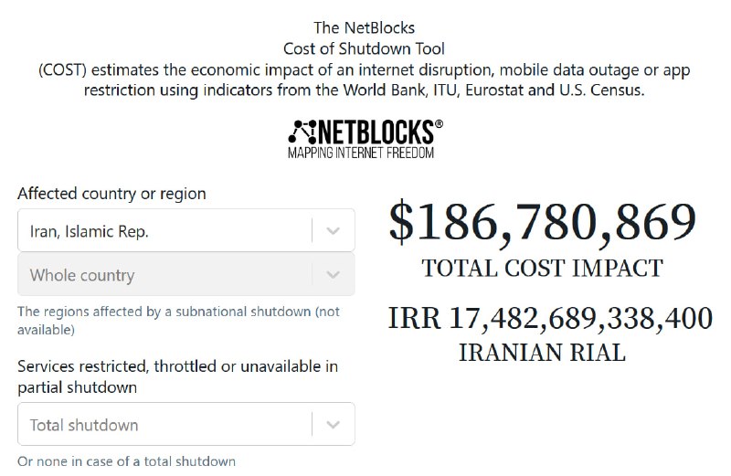Click the MAPPING INTERNET FREEDOM tagline
The height and width of the screenshot is (476, 731).
tap(361, 153)
